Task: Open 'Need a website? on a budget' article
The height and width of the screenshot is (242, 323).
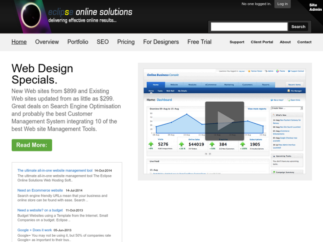Action: (40, 210)
